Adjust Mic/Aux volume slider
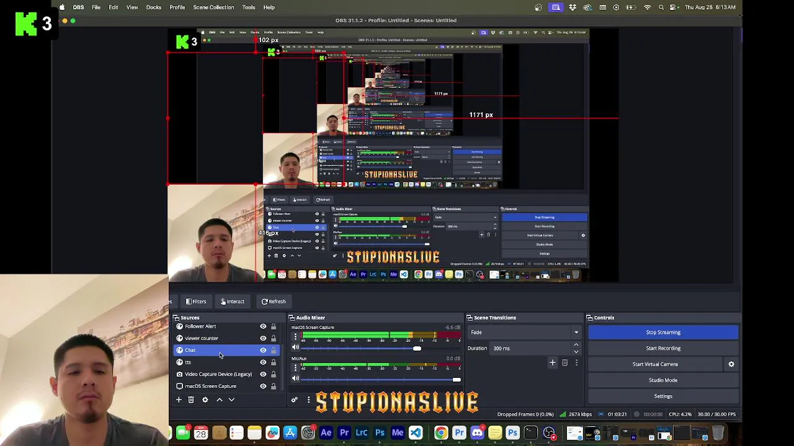The image size is (794, 446). [457, 379]
